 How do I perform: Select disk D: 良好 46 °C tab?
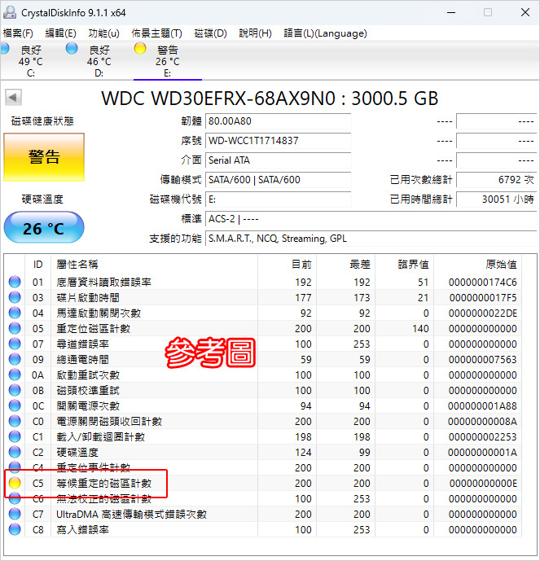[x=99, y=60]
